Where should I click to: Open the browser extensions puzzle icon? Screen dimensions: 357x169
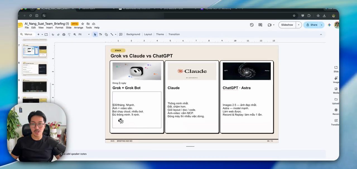309,16
